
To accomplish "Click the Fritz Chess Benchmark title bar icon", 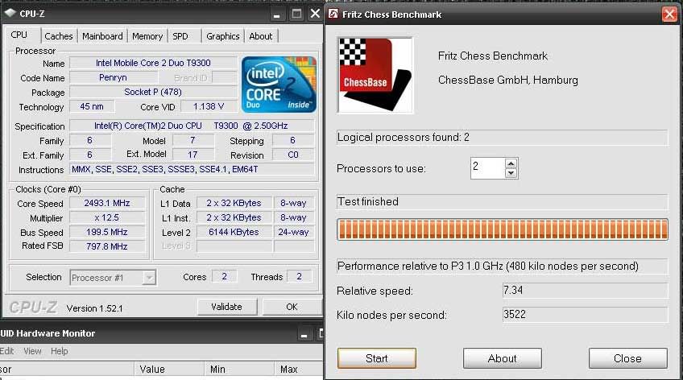I will pos(333,14).
